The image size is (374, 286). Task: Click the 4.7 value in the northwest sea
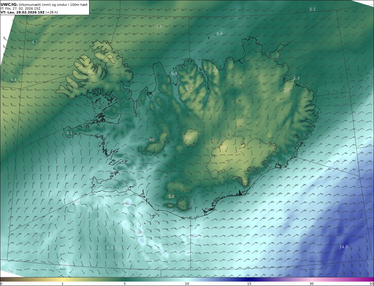click(35, 42)
